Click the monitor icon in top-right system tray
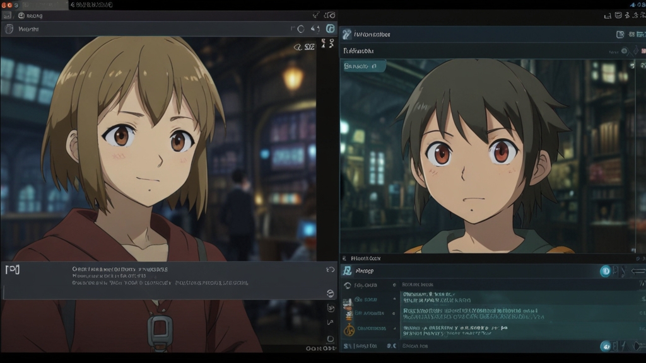The width and height of the screenshot is (646, 363). (x=608, y=16)
